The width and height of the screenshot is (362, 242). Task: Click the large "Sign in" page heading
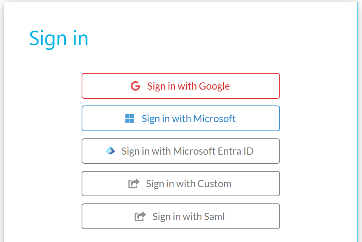[x=59, y=39]
